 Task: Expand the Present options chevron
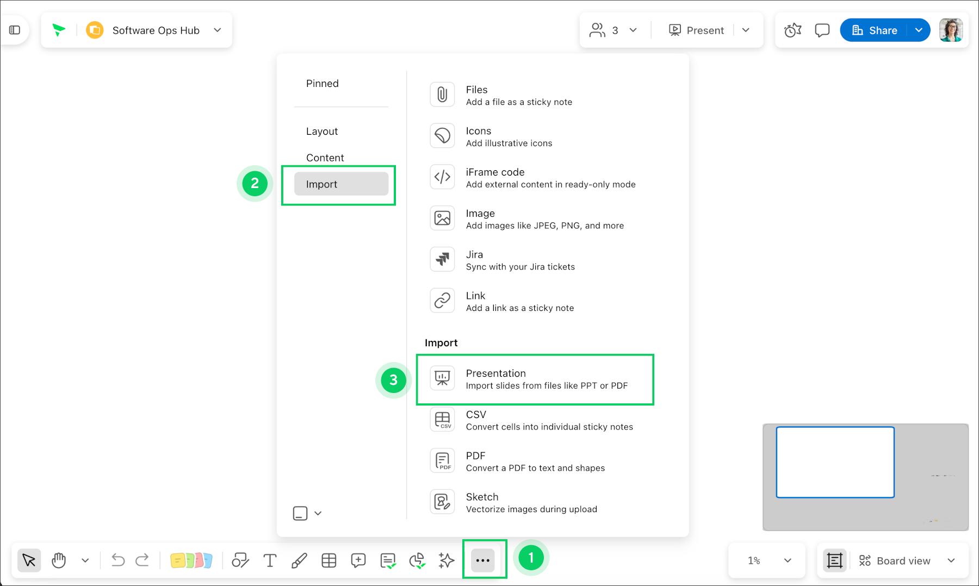point(746,30)
